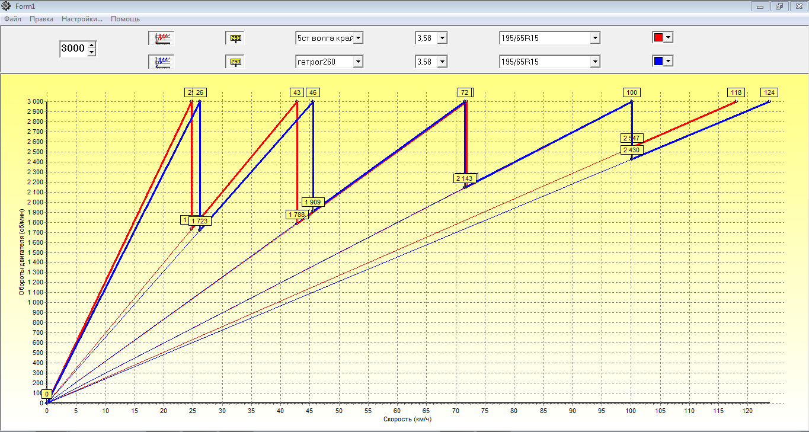
Task: Open the Правка menu
Action: 41,19
